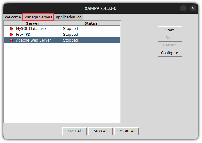Select the ProFTPD server row
The image size is (202, 143).
(62, 35)
